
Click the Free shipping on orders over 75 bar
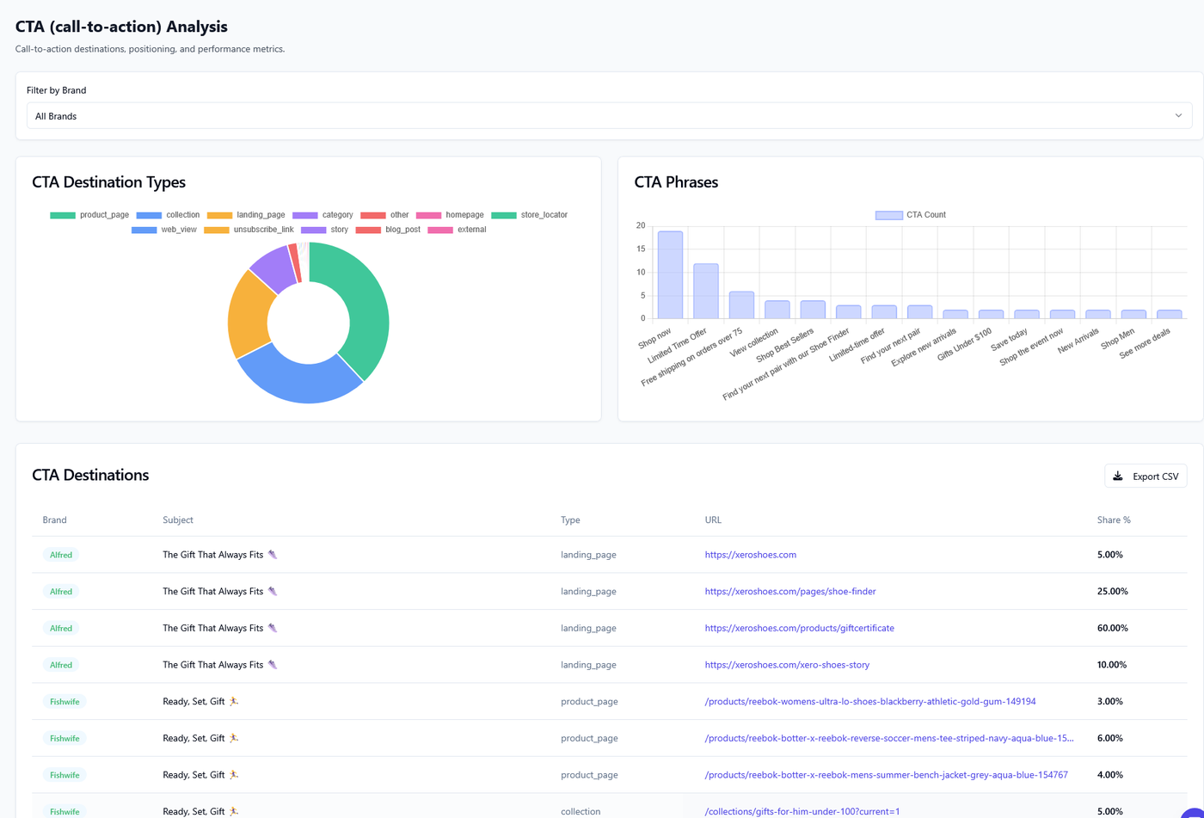pos(741,305)
